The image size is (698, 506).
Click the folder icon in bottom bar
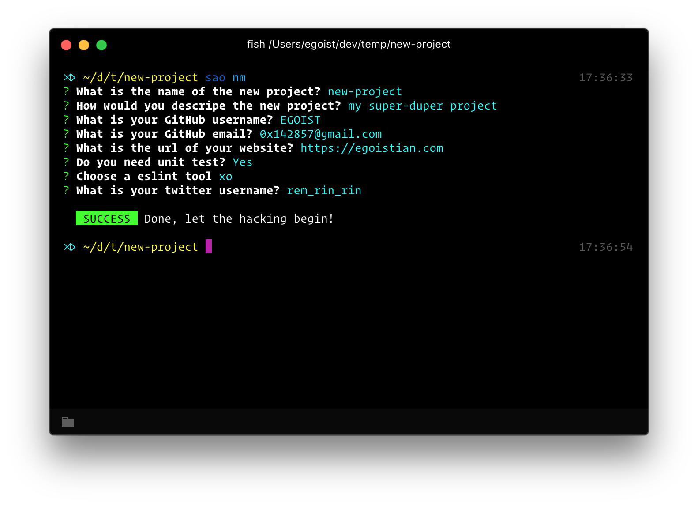point(68,422)
